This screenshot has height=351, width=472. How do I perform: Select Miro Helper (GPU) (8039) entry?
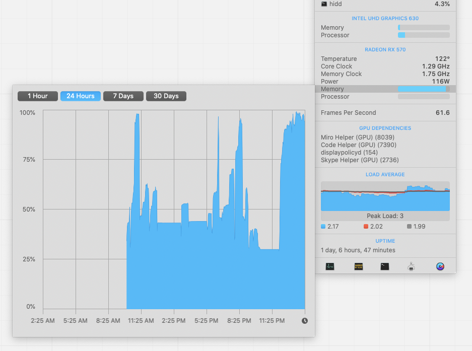click(x=357, y=137)
